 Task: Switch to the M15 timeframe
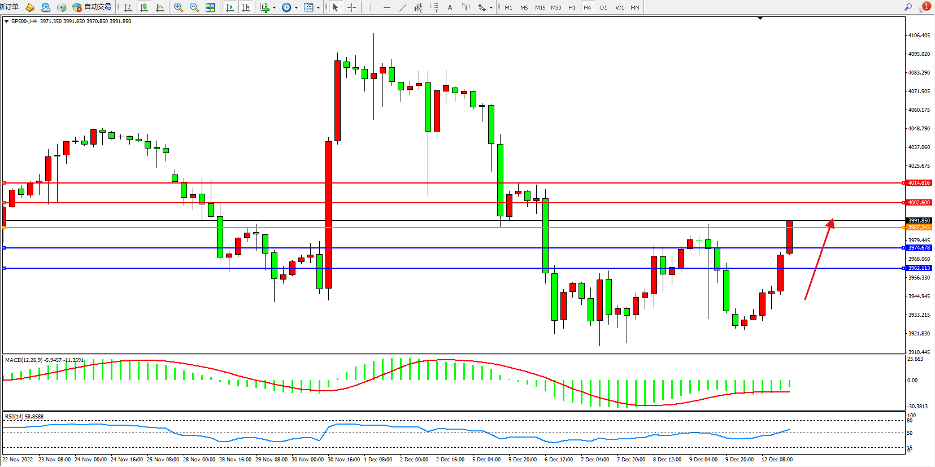[x=540, y=7]
